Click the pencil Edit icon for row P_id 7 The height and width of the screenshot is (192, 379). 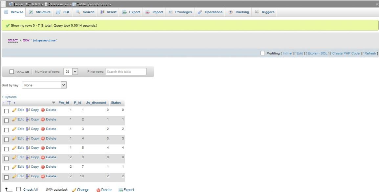(14, 167)
